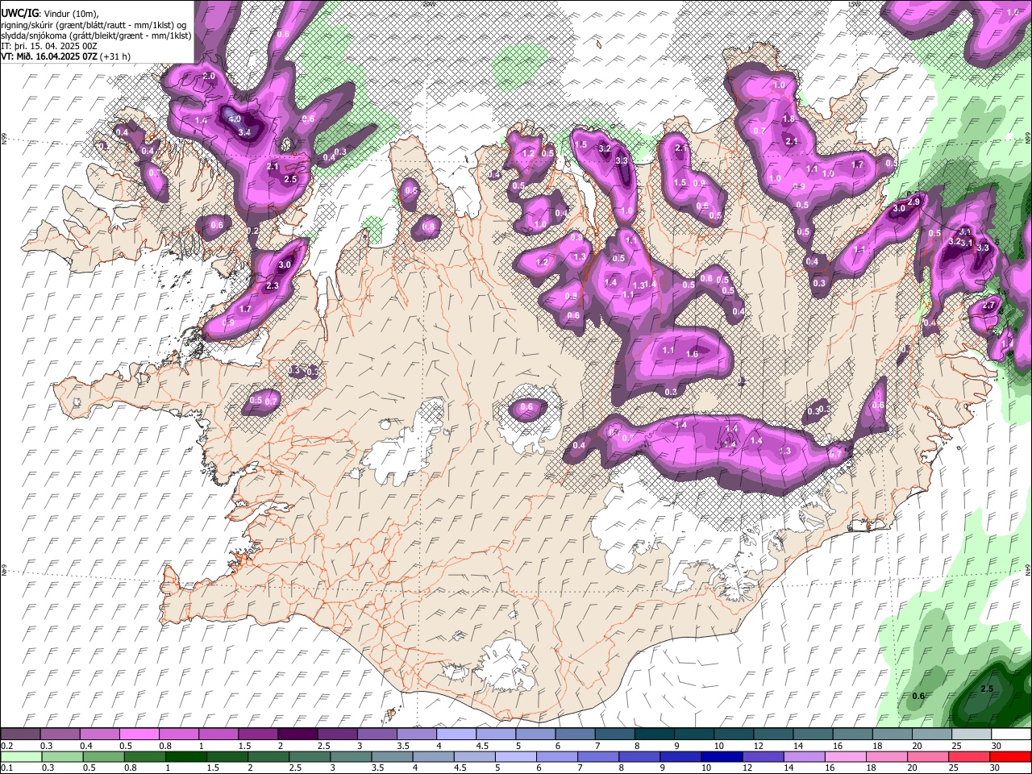Image resolution: width=1032 pixels, height=774 pixels.
Task: Click the white swatch after 30 in the upper scale
Action: (x=1011, y=734)
